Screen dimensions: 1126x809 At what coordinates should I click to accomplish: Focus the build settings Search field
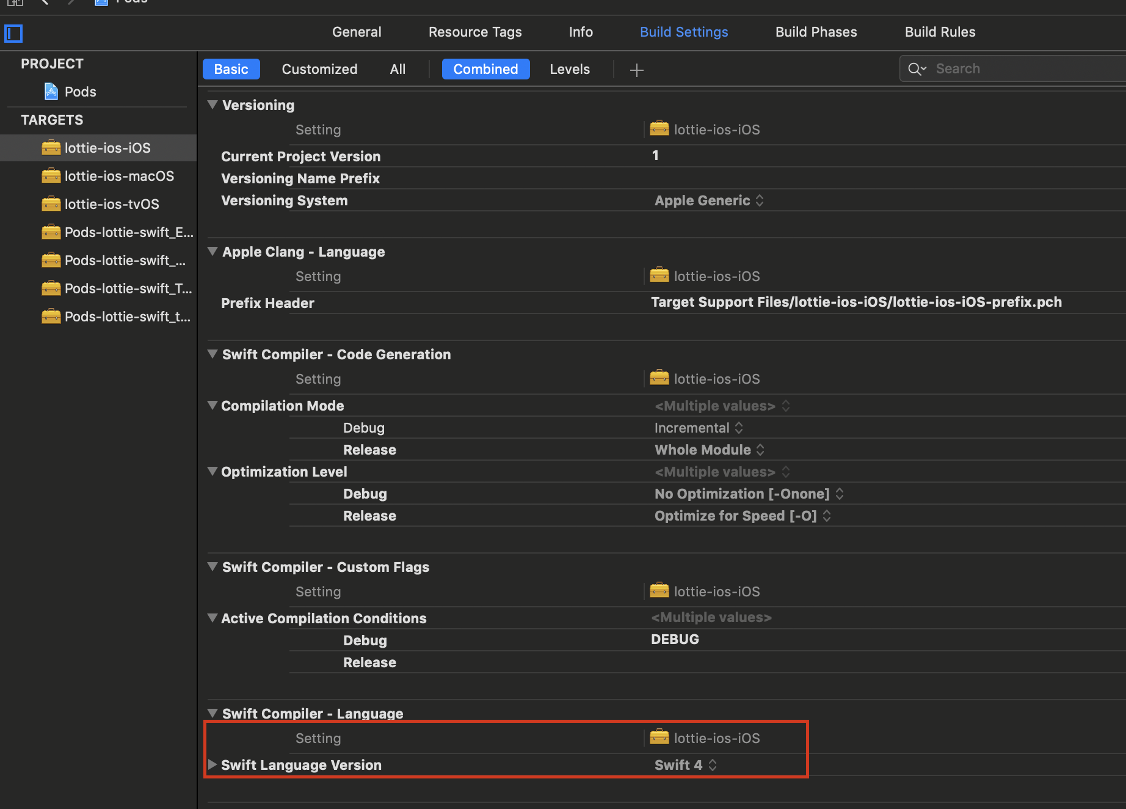coord(1013,69)
